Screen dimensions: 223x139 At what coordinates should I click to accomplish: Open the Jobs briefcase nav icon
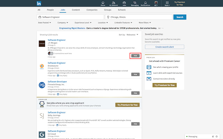tap(124, 3)
